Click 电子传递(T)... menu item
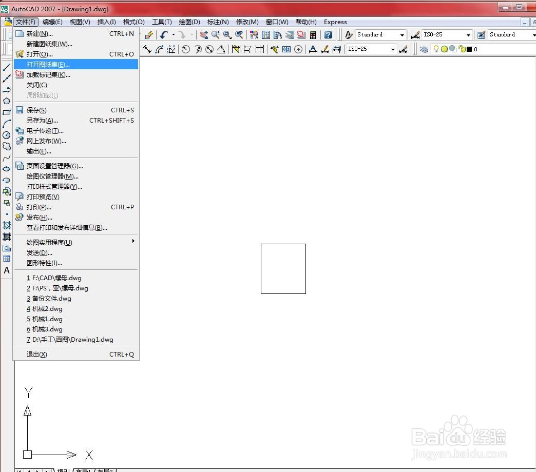 tap(76, 130)
